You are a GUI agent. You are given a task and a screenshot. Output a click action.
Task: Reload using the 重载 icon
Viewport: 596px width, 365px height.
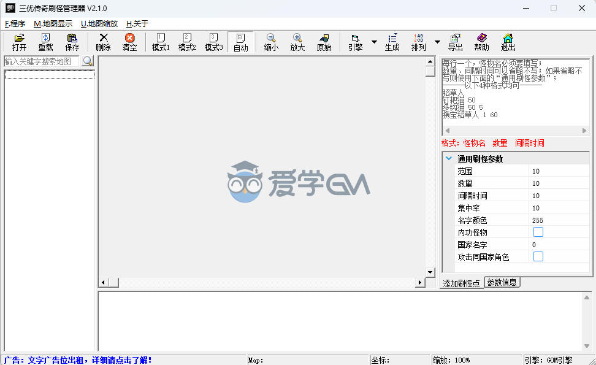(45, 42)
